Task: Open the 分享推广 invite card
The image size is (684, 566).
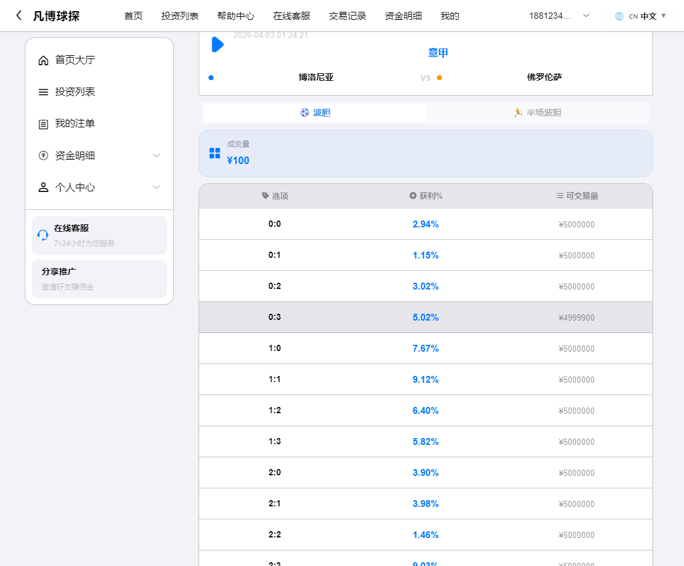Action: click(99, 279)
